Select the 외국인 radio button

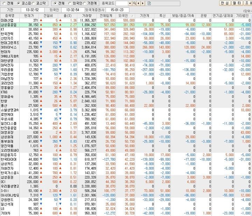(x=70, y=3)
